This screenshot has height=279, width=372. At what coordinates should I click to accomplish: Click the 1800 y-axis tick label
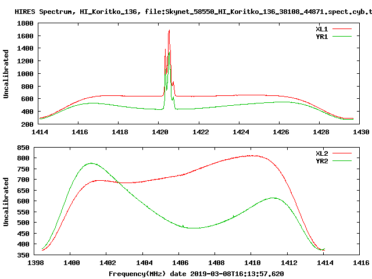coord(25,23)
